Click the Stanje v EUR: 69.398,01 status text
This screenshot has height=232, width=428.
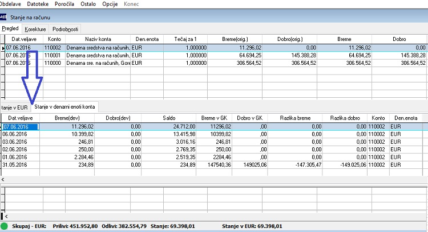[252, 226]
